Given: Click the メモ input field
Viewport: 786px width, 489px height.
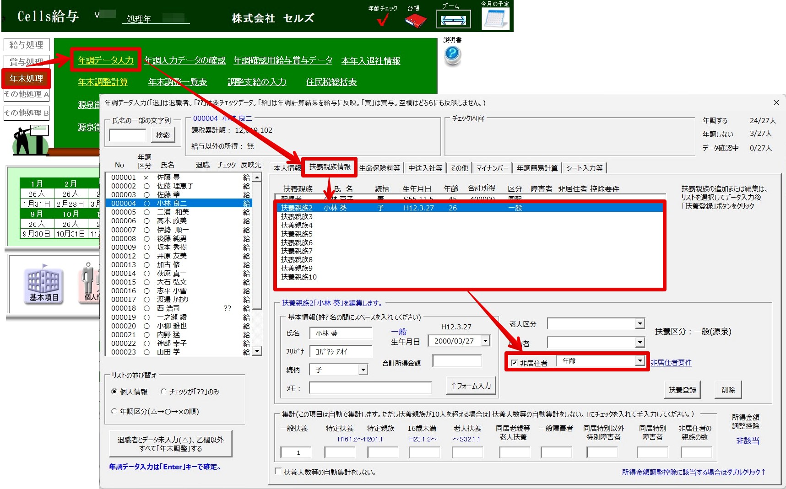Looking at the screenshot, I should (370, 388).
